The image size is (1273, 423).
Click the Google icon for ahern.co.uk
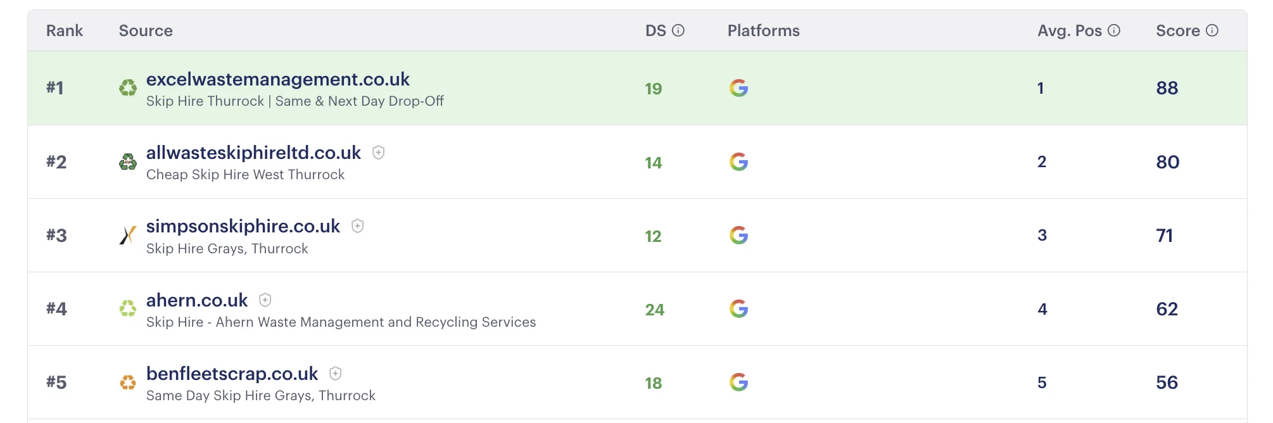739,309
